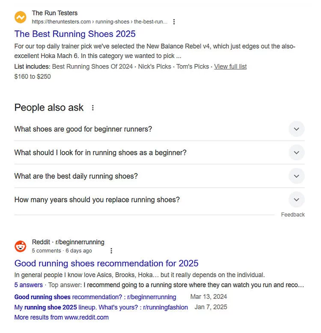Viewport: 321px width, 333px height.
Task: Click "View full list" link
Action: pos(230,66)
